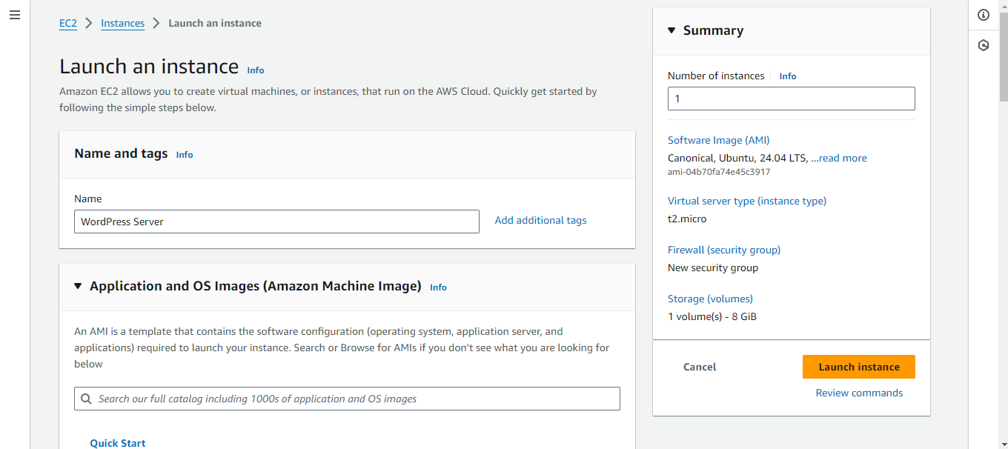Click the hexagon settings icon in right sidebar

pos(984,45)
